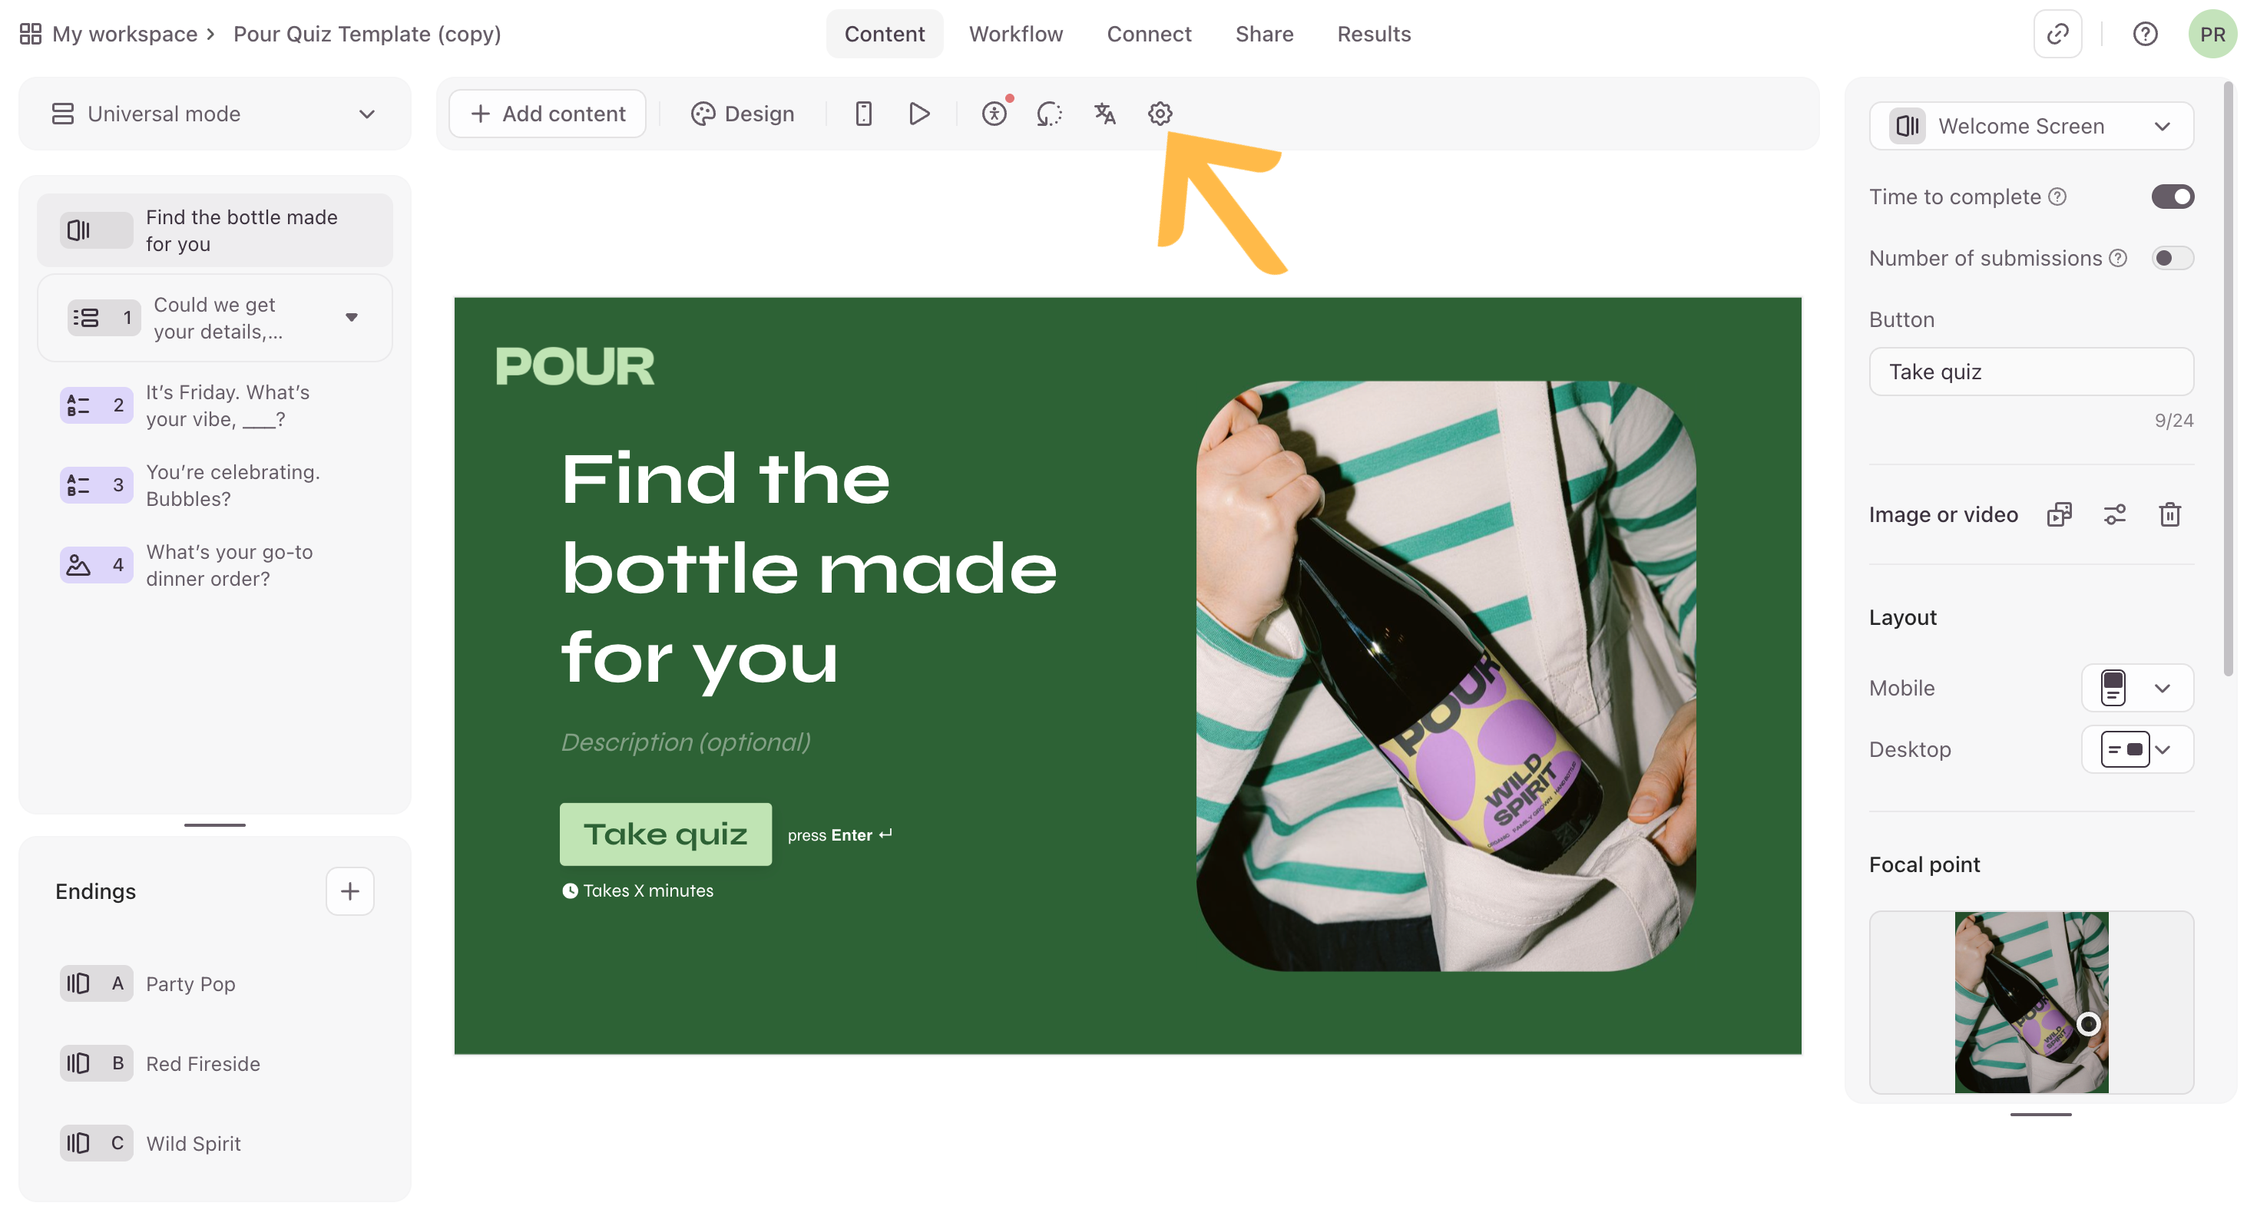Viewport: 2247px width, 1216px height.
Task: Open Mobile layout dropdown
Action: tap(2137, 688)
